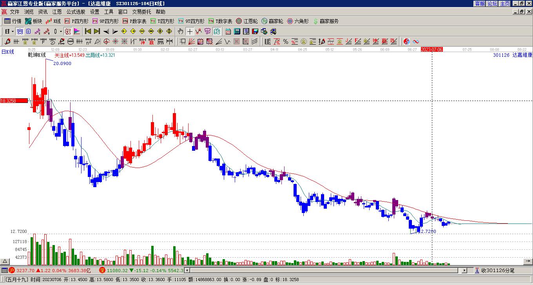Viewport: 533px width, 285px height.
Task: Click the 主页 button in title bar
Action: tap(505, 4)
